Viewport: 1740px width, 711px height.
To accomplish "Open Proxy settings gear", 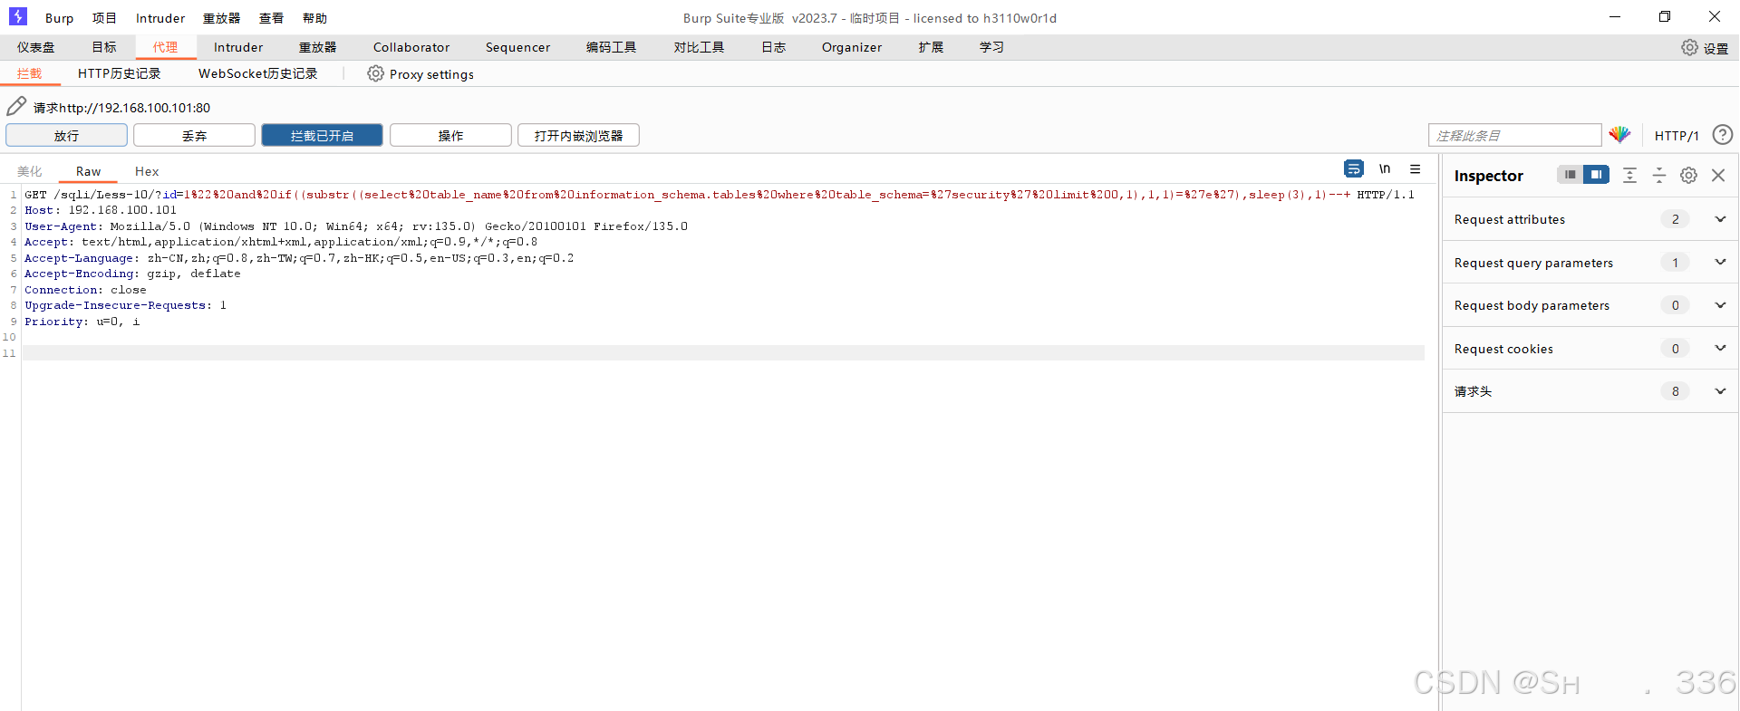I will [375, 73].
